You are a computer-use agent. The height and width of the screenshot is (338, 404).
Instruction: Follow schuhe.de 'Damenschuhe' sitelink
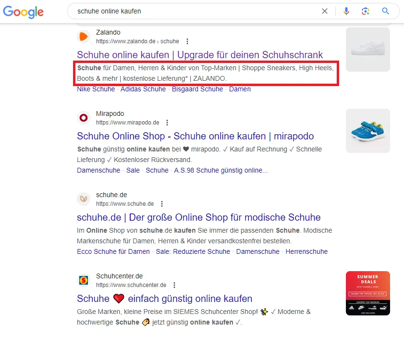pyautogui.click(x=257, y=251)
